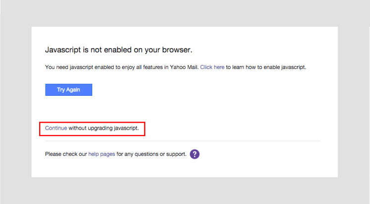Click the 'You need javascript enabled' sentence
Viewport: 370px width, 204px height.
pyautogui.click(x=79, y=67)
